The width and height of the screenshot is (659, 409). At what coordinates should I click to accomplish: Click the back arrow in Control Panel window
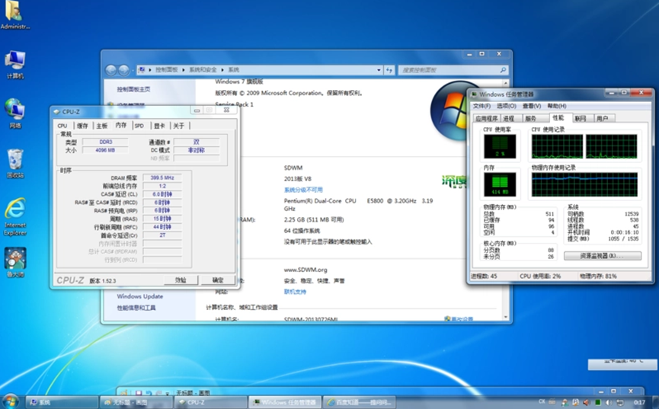111,70
